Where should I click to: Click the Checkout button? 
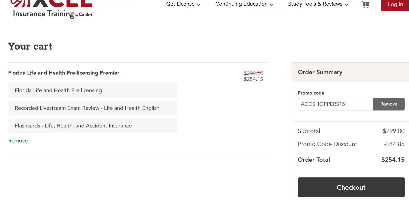[x=351, y=187]
